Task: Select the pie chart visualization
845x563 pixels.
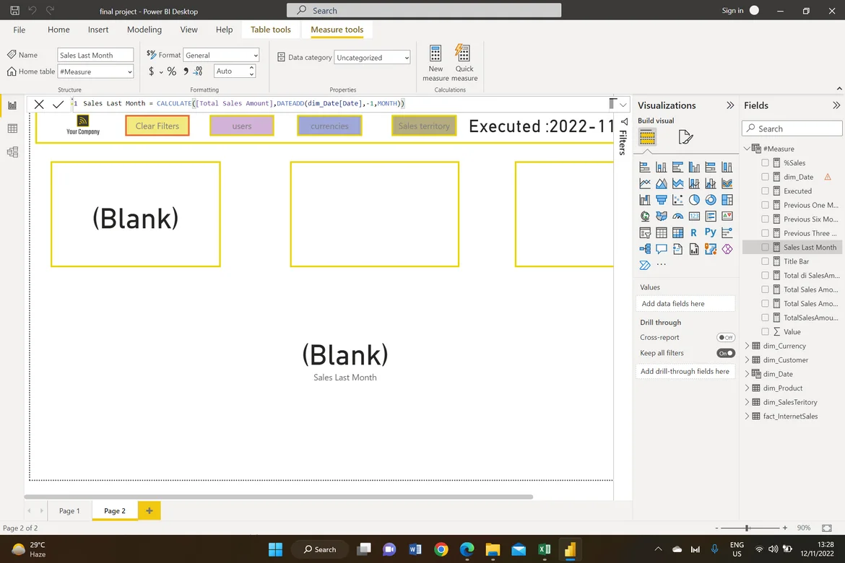Action: (694, 200)
